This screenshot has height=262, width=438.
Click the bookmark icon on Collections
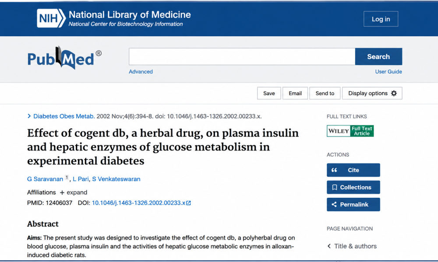[334, 187]
